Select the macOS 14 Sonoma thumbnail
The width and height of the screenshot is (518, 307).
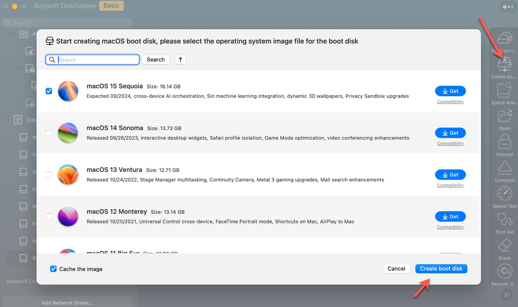pos(68,133)
